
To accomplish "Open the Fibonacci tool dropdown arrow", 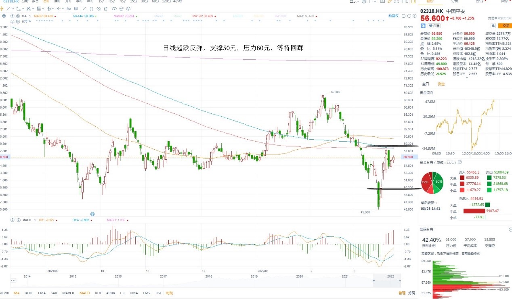I will tap(43, 8).
